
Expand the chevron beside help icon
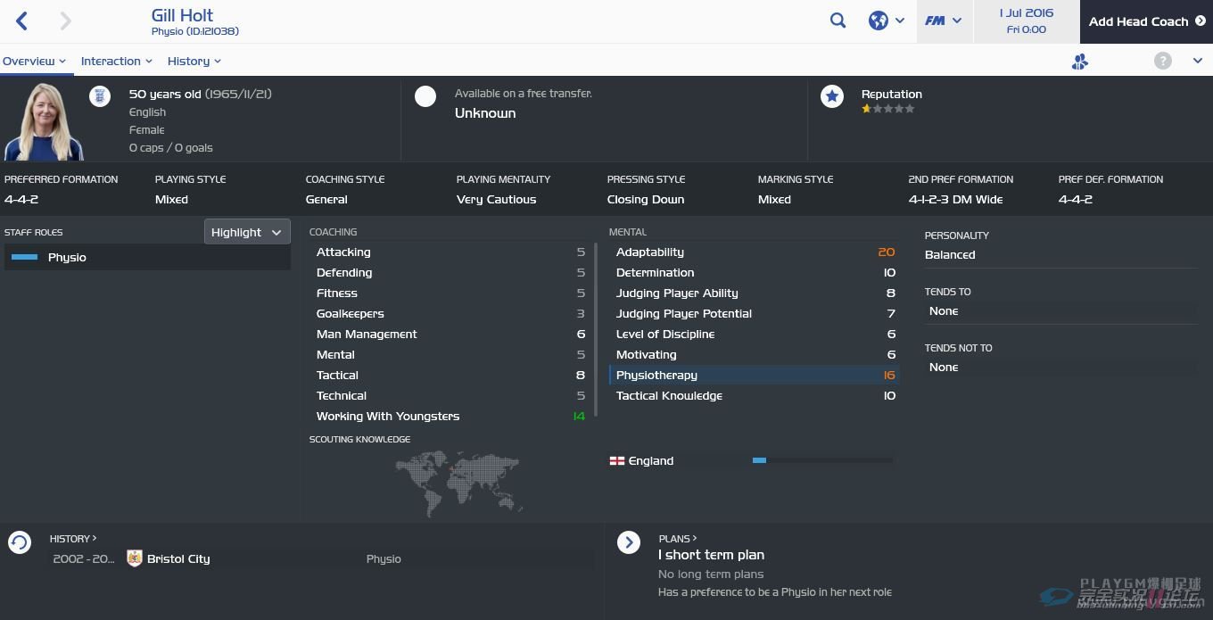(1198, 61)
